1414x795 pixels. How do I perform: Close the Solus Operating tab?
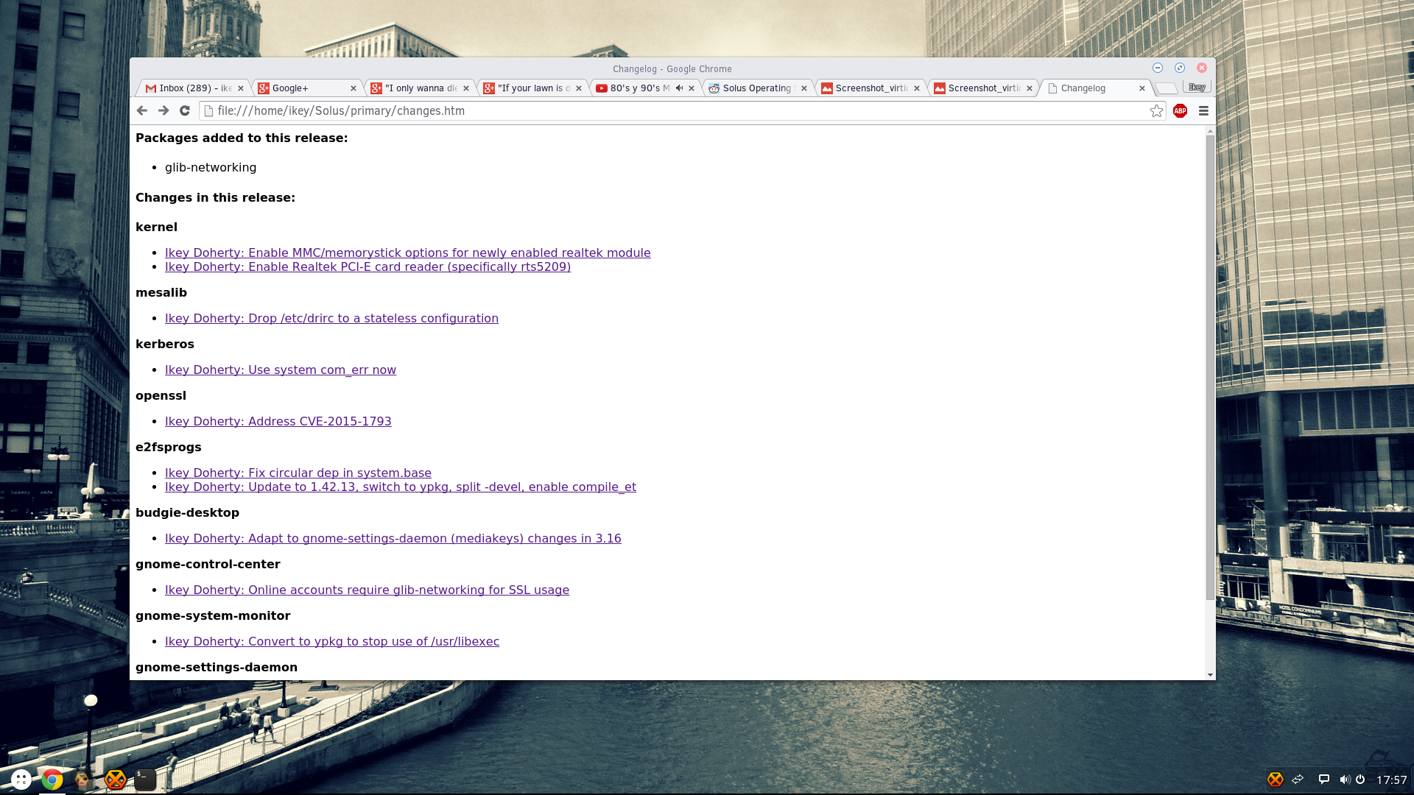point(804,88)
